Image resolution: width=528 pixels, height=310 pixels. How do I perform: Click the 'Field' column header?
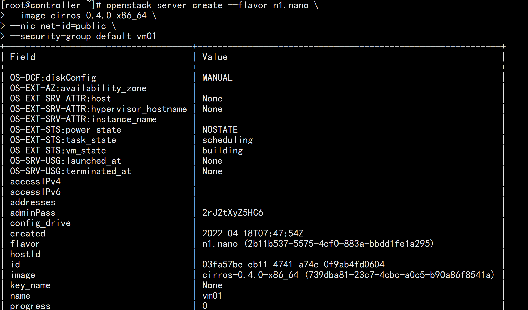click(x=23, y=57)
